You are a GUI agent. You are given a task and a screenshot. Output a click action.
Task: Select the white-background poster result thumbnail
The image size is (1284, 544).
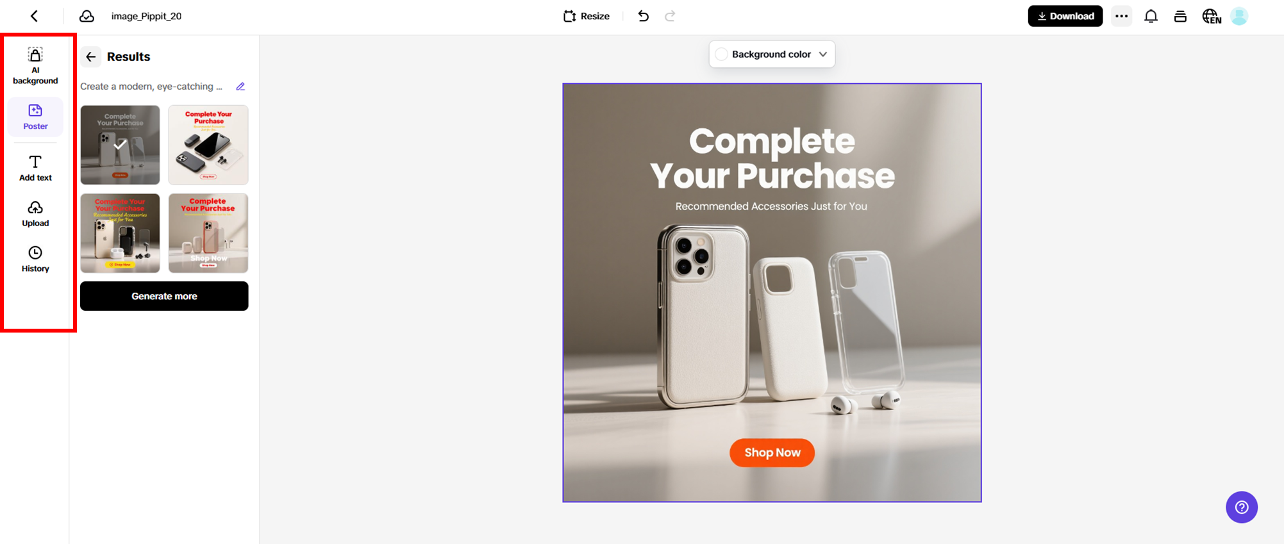[x=208, y=145]
